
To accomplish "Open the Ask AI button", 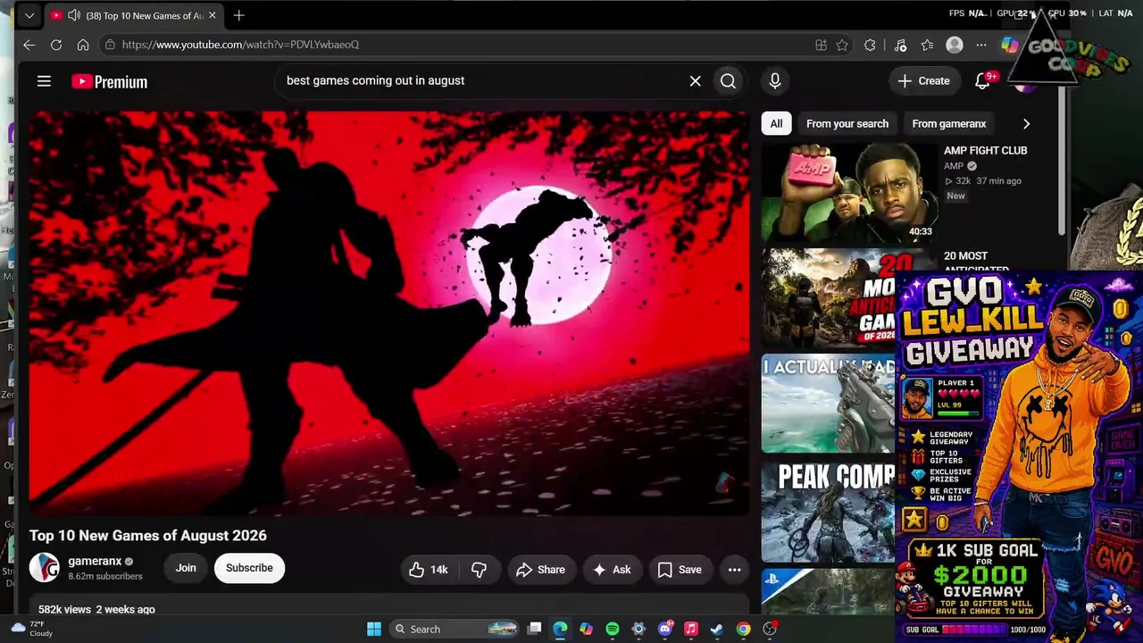I will tap(612, 570).
